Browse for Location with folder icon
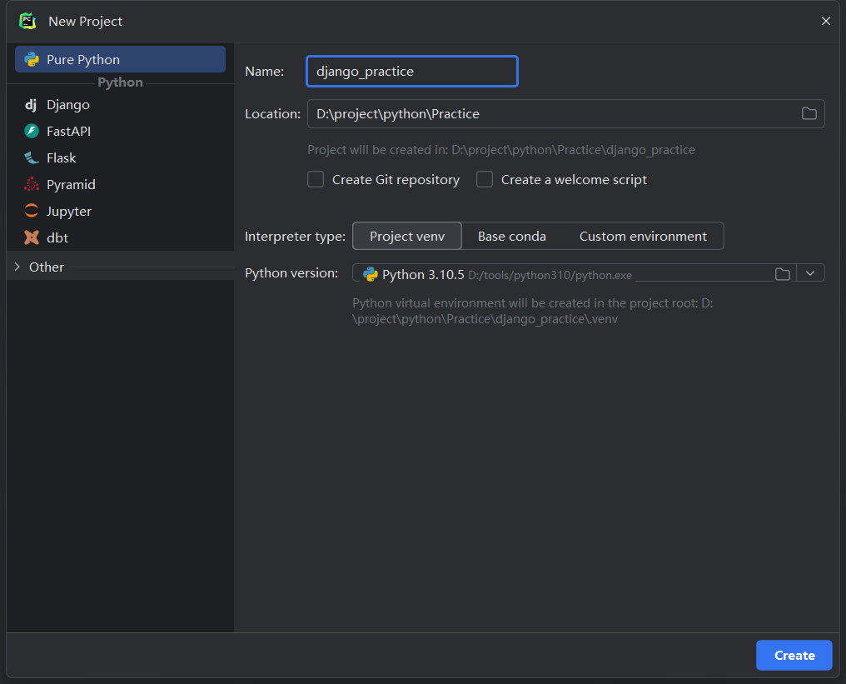846x684 pixels. [x=809, y=113]
